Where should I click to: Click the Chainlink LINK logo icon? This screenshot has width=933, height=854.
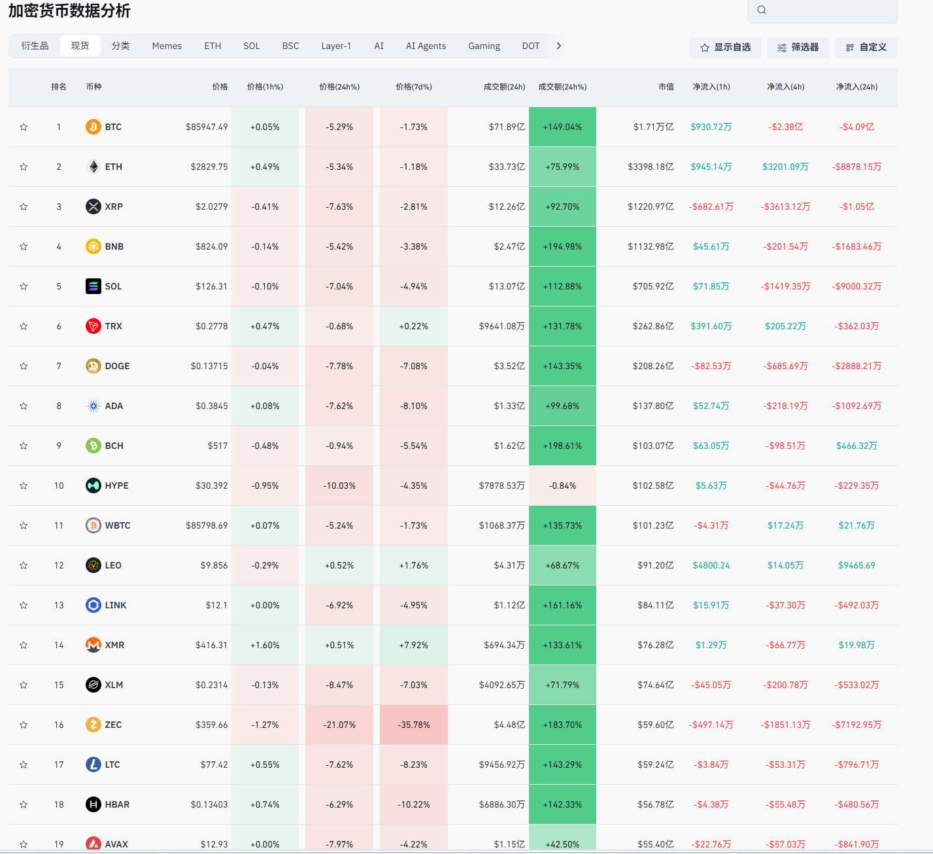click(x=93, y=605)
